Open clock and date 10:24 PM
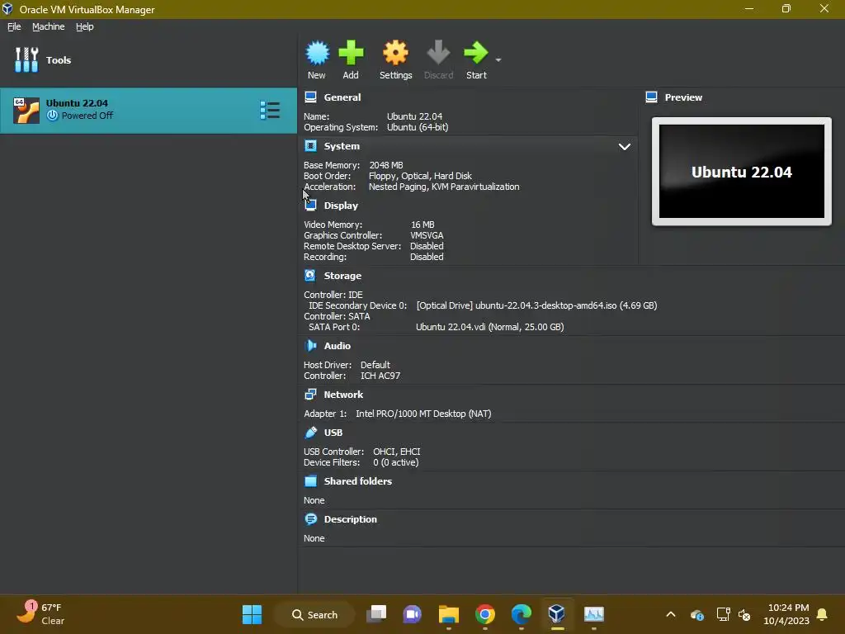The image size is (845, 634). pos(786,614)
